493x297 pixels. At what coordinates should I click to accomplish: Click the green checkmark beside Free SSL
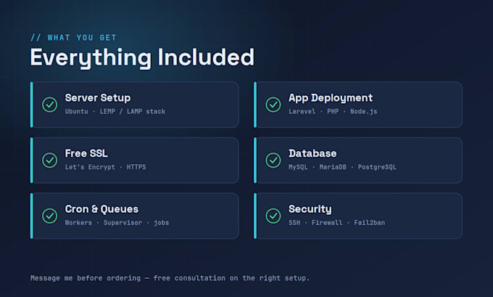pyautogui.click(x=50, y=160)
